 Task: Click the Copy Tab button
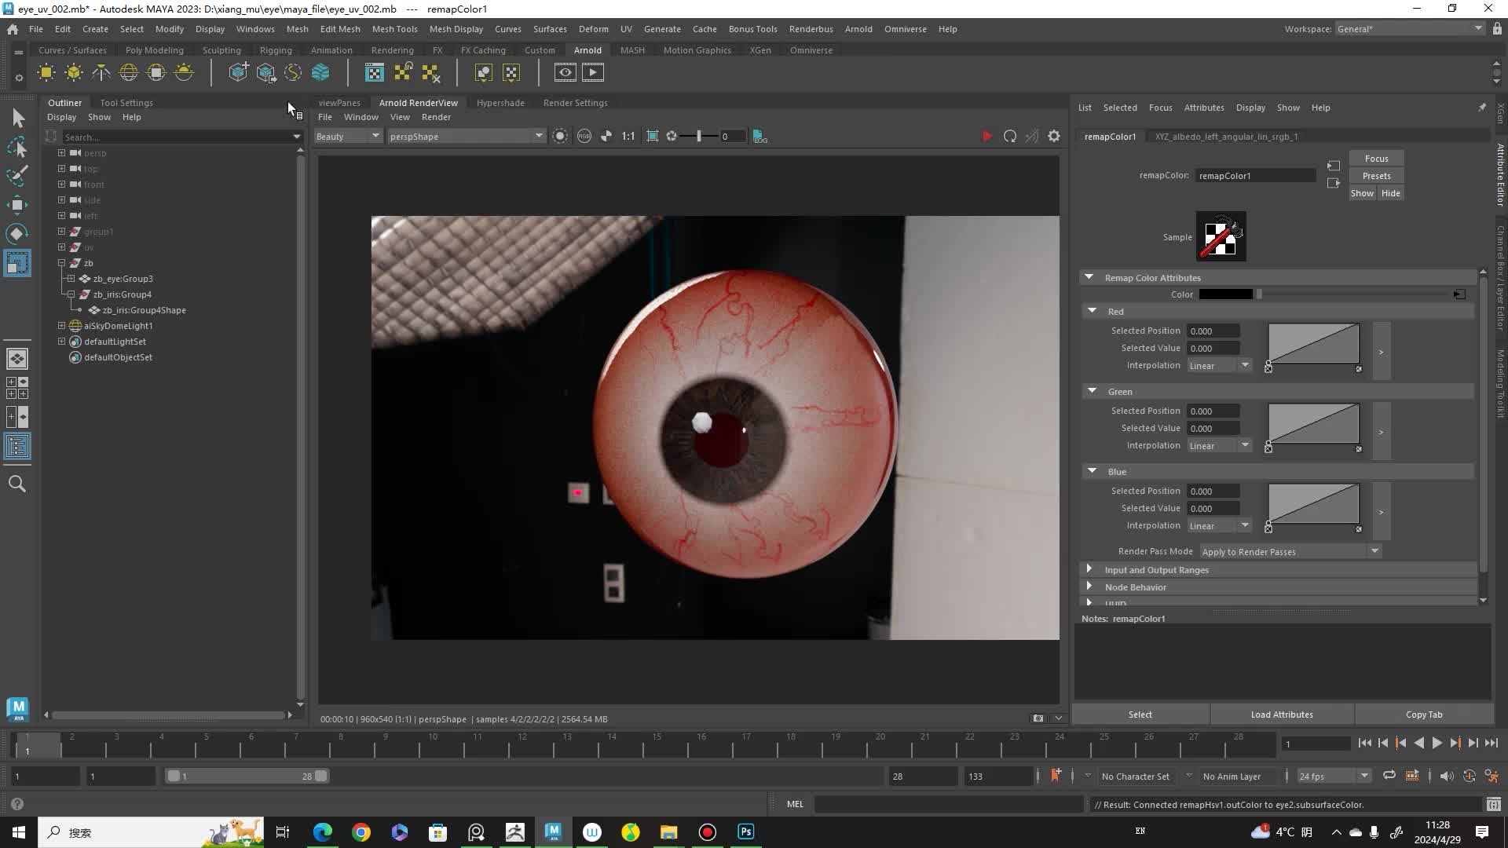(x=1424, y=715)
